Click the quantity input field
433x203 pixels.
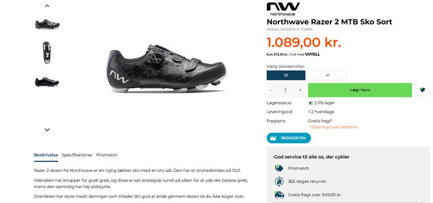coord(286,90)
